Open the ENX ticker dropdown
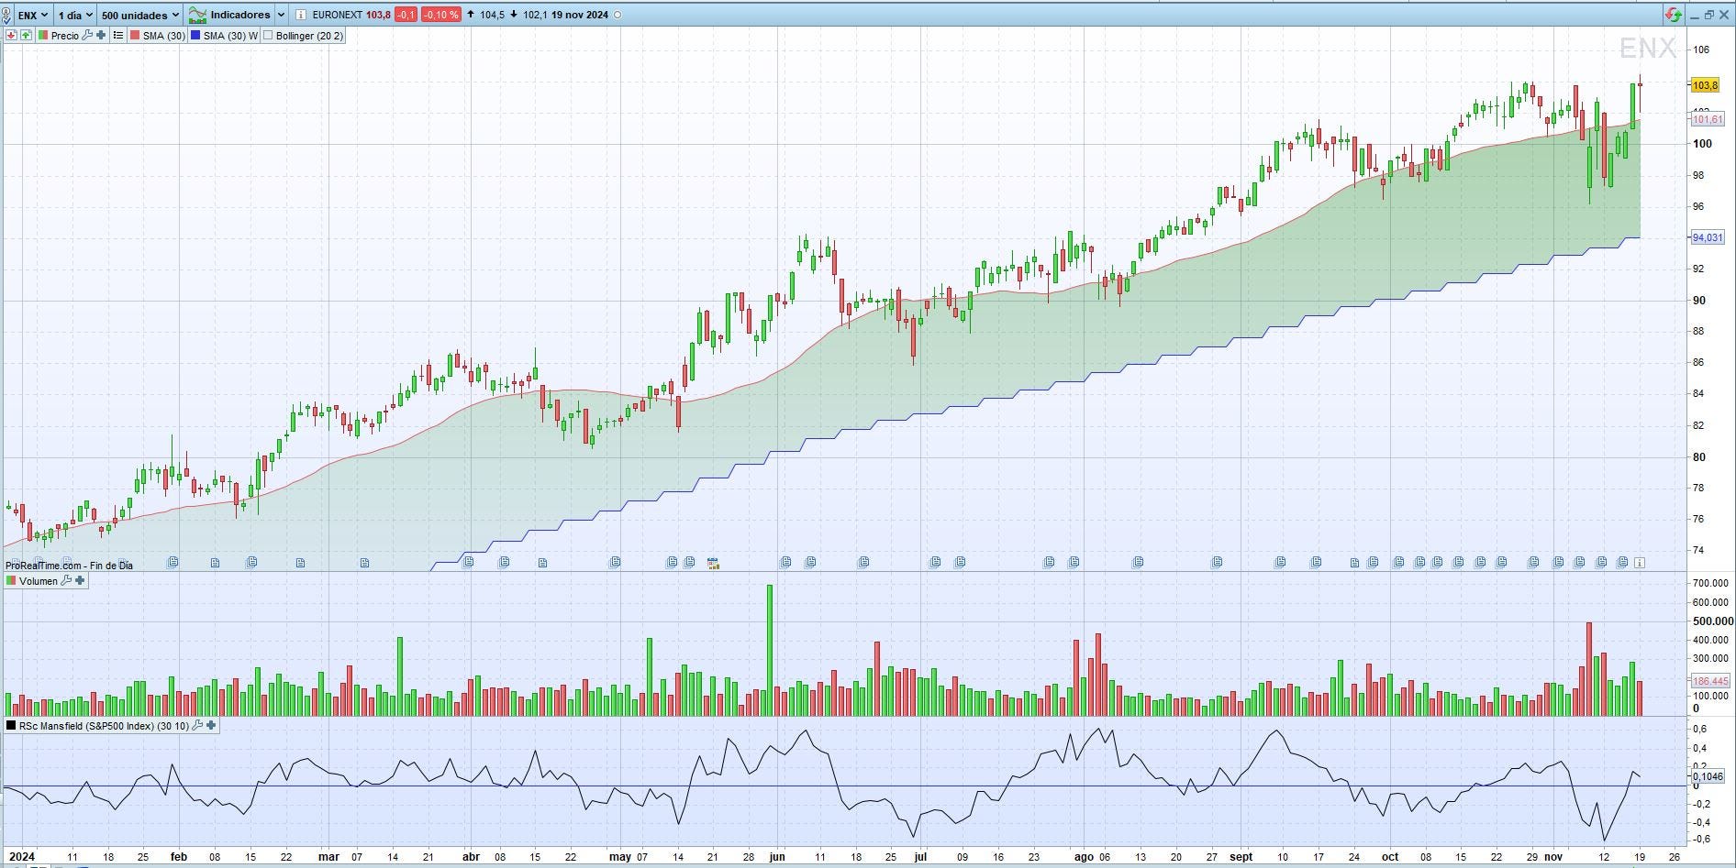The width and height of the screenshot is (1736, 868). click(33, 15)
